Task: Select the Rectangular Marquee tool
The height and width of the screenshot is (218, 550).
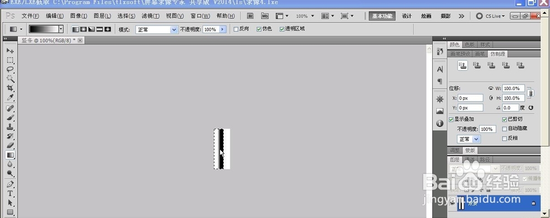Action: click(10, 60)
